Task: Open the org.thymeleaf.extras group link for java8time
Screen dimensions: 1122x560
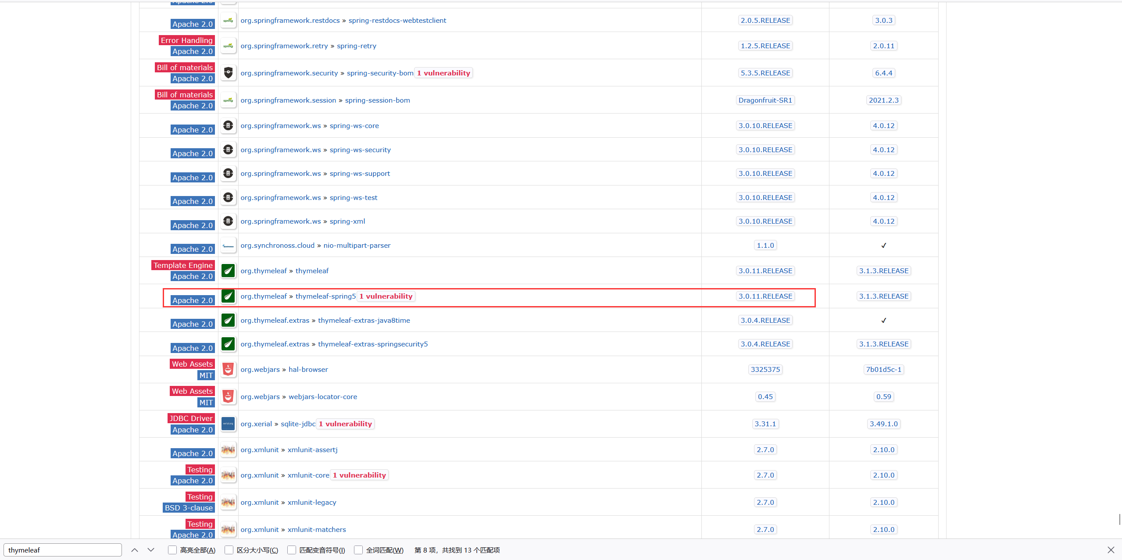Action: point(275,321)
